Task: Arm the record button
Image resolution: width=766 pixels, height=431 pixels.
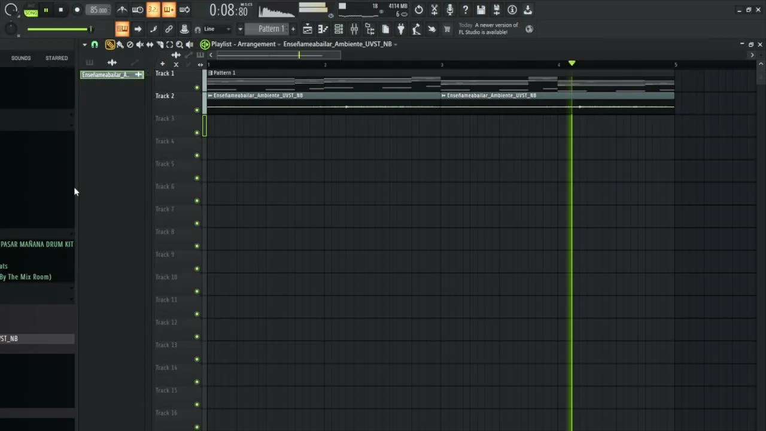Action: [x=77, y=10]
